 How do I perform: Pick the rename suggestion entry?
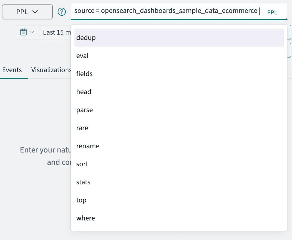(88, 146)
